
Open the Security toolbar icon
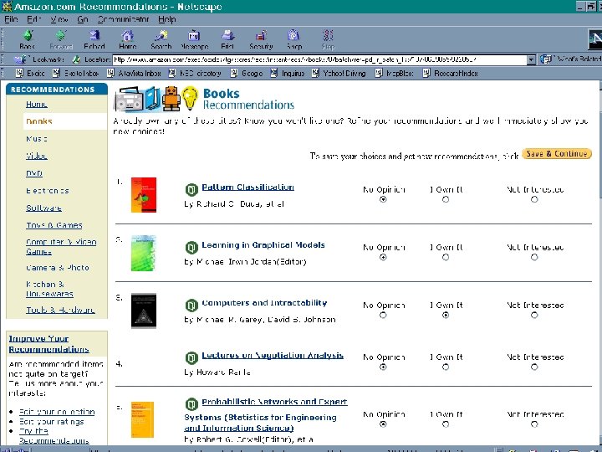pos(261,40)
